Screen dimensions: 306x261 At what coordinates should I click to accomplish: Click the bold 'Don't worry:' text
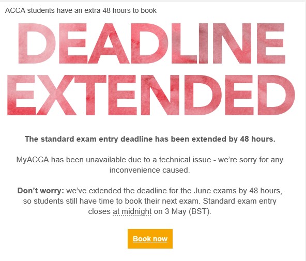[41, 191]
